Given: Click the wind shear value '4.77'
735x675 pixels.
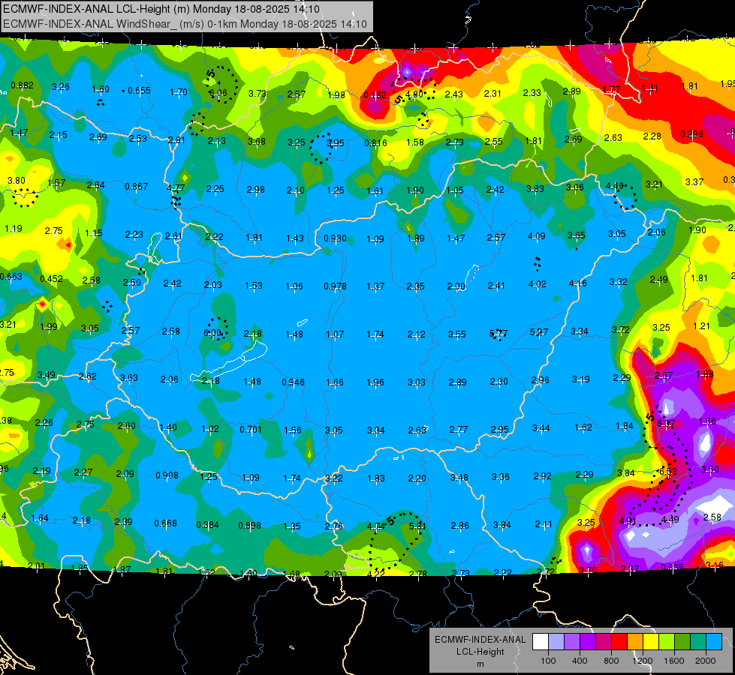Looking at the screenshot, I should click(x=176, y=188).
